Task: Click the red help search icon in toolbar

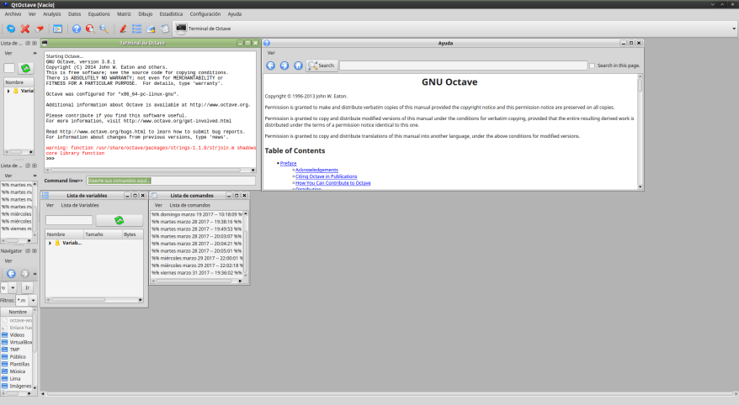Action: point(90,29)
